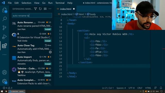165x93 pixels.
Task: Open the volume control in tray
Action: [154, 91]
